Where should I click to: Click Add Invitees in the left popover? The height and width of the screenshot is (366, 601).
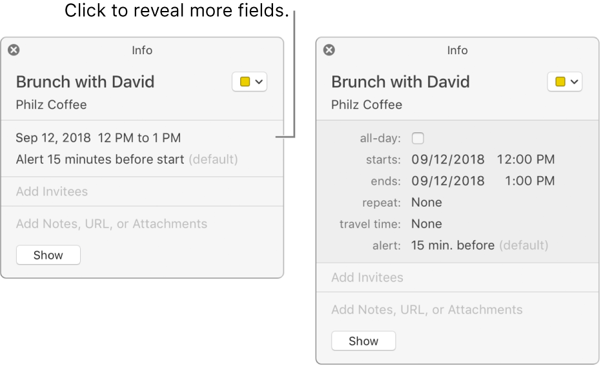52,192
